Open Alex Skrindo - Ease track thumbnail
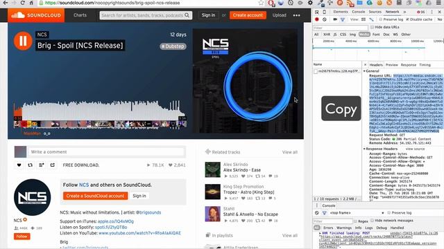 (x=213, y=169)
